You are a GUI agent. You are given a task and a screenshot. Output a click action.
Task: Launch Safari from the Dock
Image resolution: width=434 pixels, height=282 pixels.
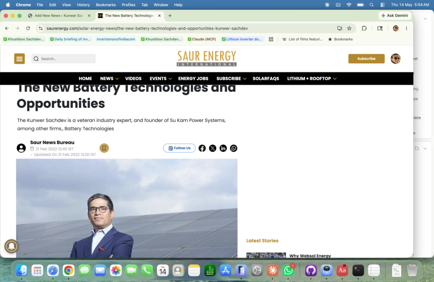click(x=53, y=271)
